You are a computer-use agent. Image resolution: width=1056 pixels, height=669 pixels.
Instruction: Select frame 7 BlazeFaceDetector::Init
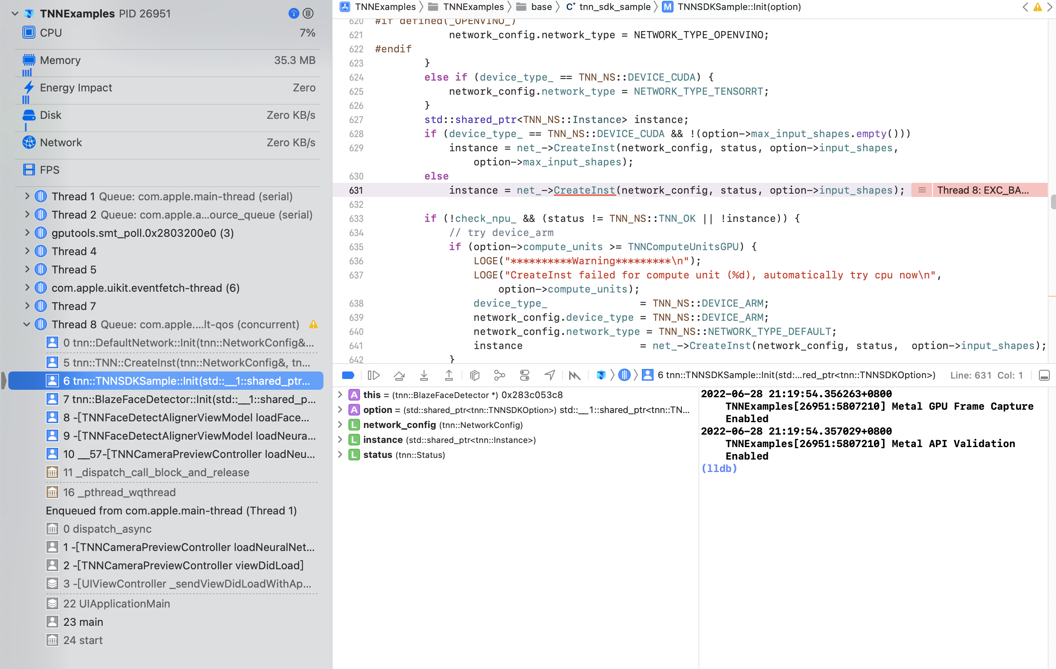click(181, 399)
